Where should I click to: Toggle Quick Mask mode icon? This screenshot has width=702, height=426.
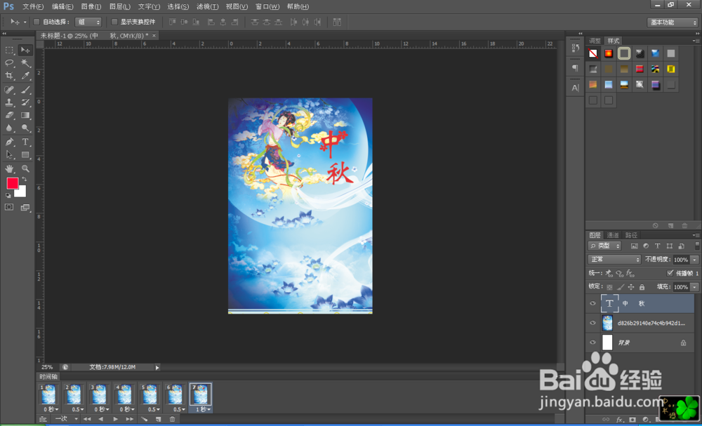click(x=9, y=207)
